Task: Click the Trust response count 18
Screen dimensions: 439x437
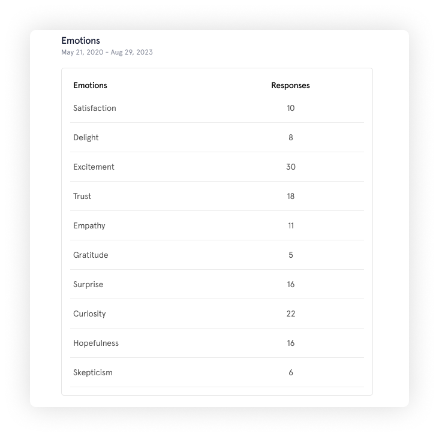Action: tap(291, 197)
